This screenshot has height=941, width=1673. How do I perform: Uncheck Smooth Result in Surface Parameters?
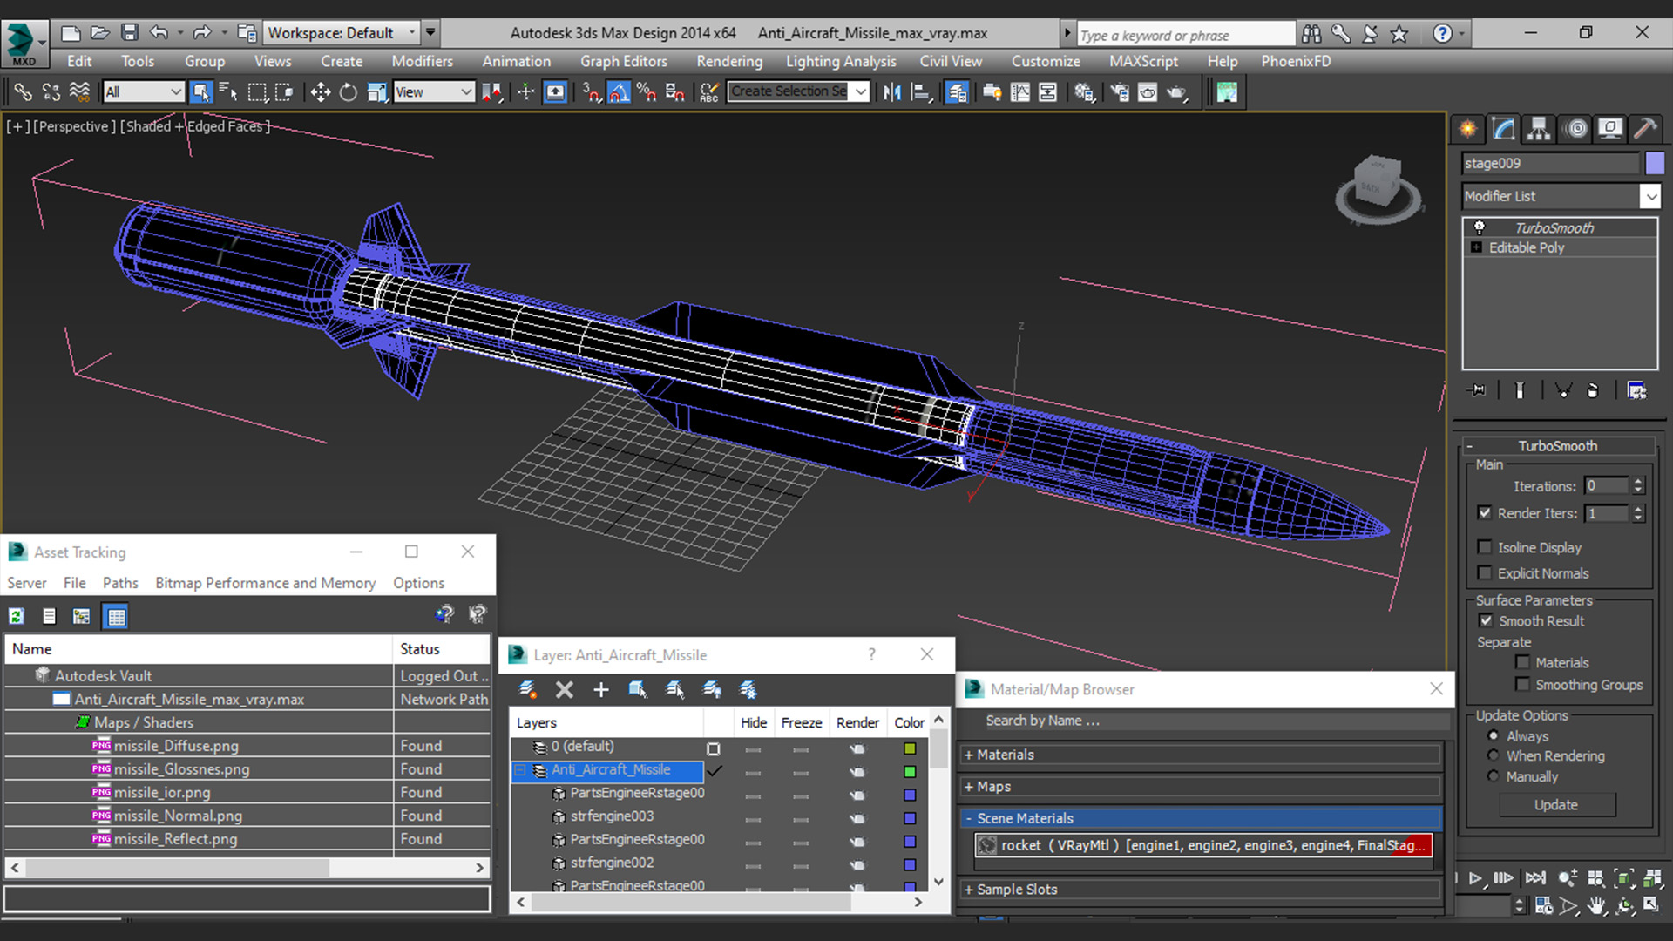click(1487, 621)
